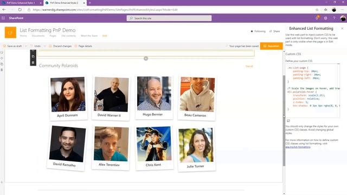Select Hugo Bernier's polaroid photo
Image resolution: width=347 pixels, height=195 pixels.
pos(154,94)
